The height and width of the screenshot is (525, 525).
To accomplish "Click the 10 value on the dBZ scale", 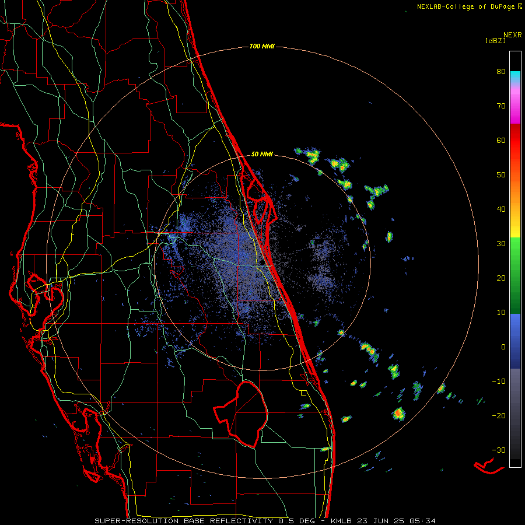I will coord(501,313).
